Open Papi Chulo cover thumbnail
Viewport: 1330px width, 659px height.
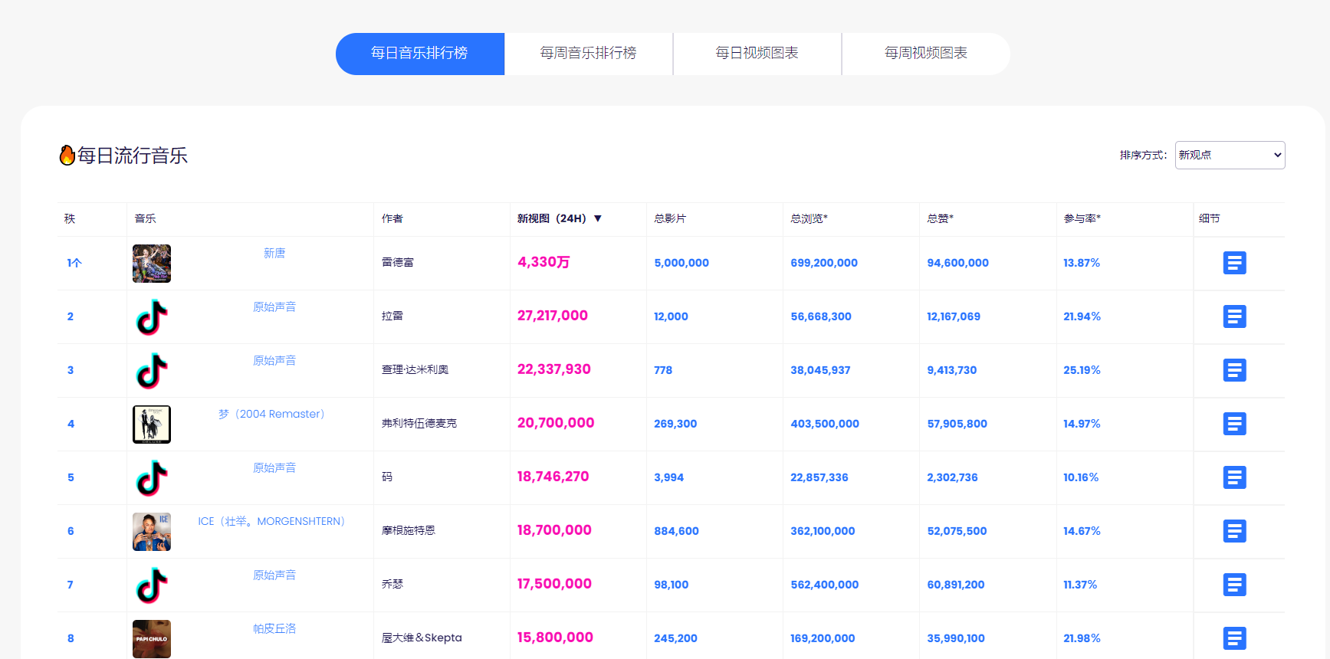pyautogui.click(x=152, y=639)
